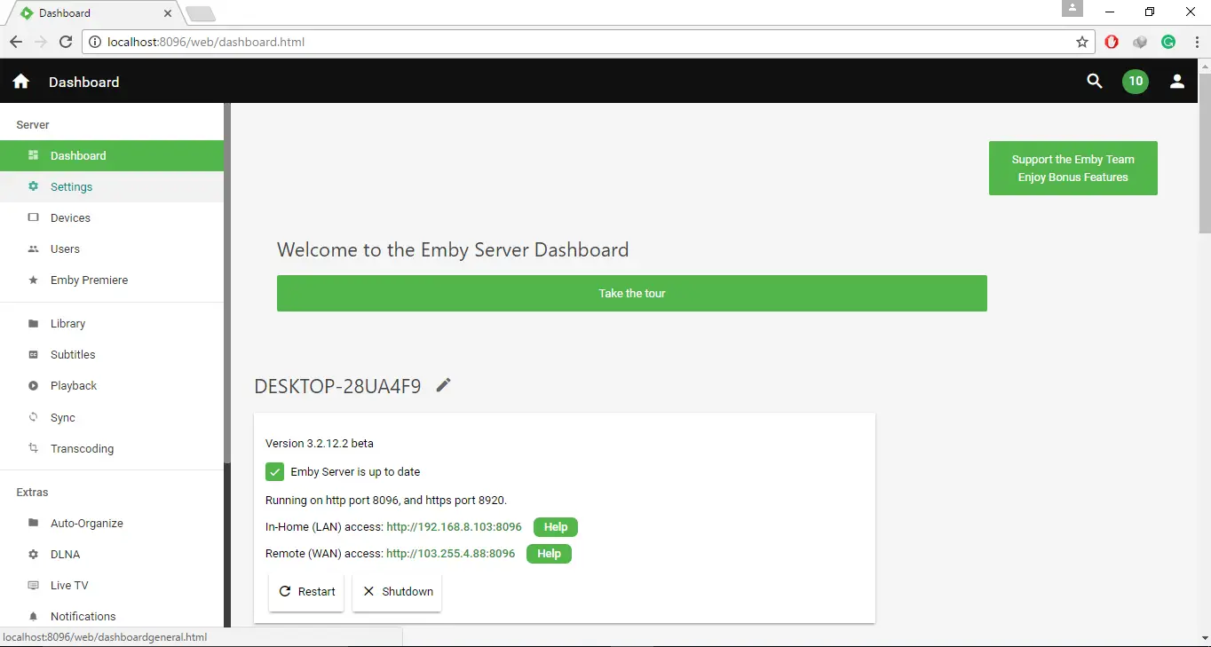This screenshot has width=1211, height=647.
Task: Open Emby Premiere in the sidebar
Action: click(x=112, y=280)
